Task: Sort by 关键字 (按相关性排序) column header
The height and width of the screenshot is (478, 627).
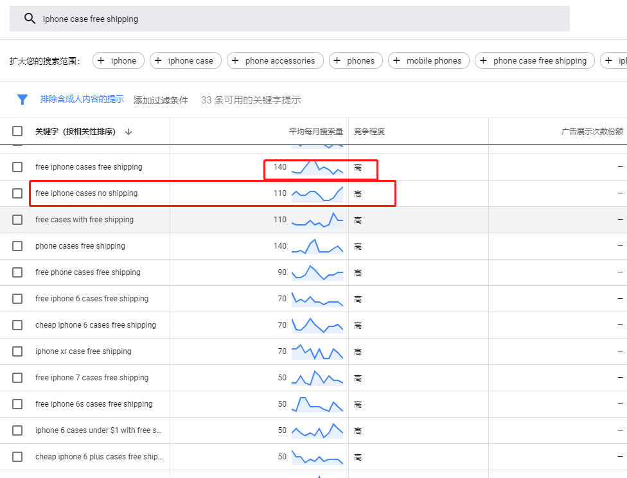Action: 75,132
